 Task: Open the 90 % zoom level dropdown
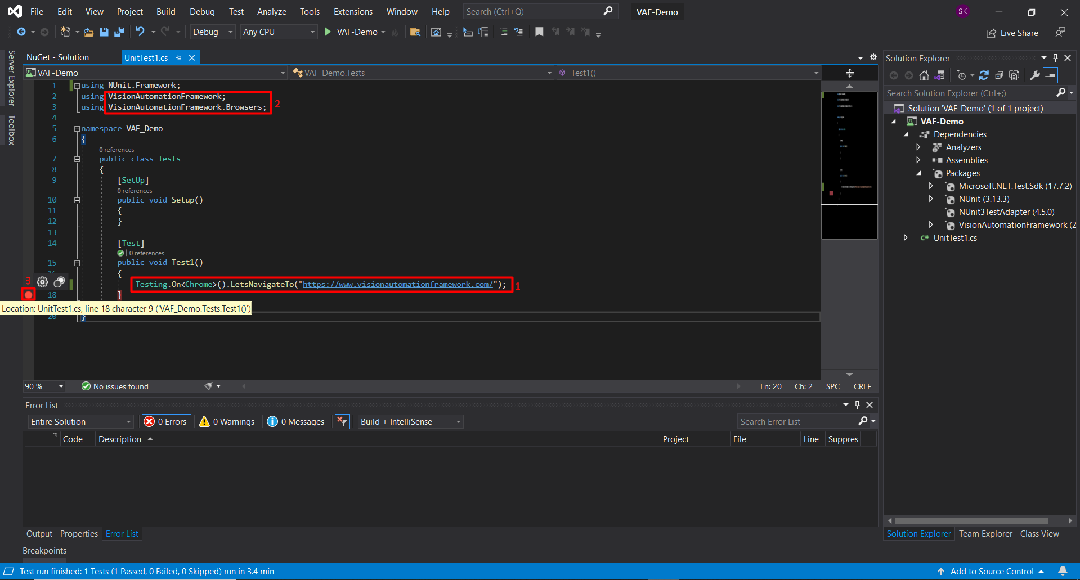tap(44, 386)
